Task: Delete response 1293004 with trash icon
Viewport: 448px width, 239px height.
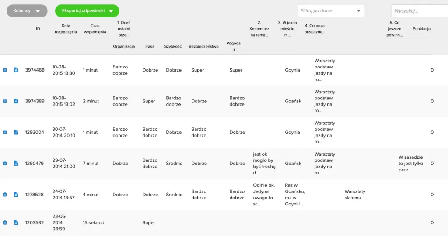Action: [5, 132]
